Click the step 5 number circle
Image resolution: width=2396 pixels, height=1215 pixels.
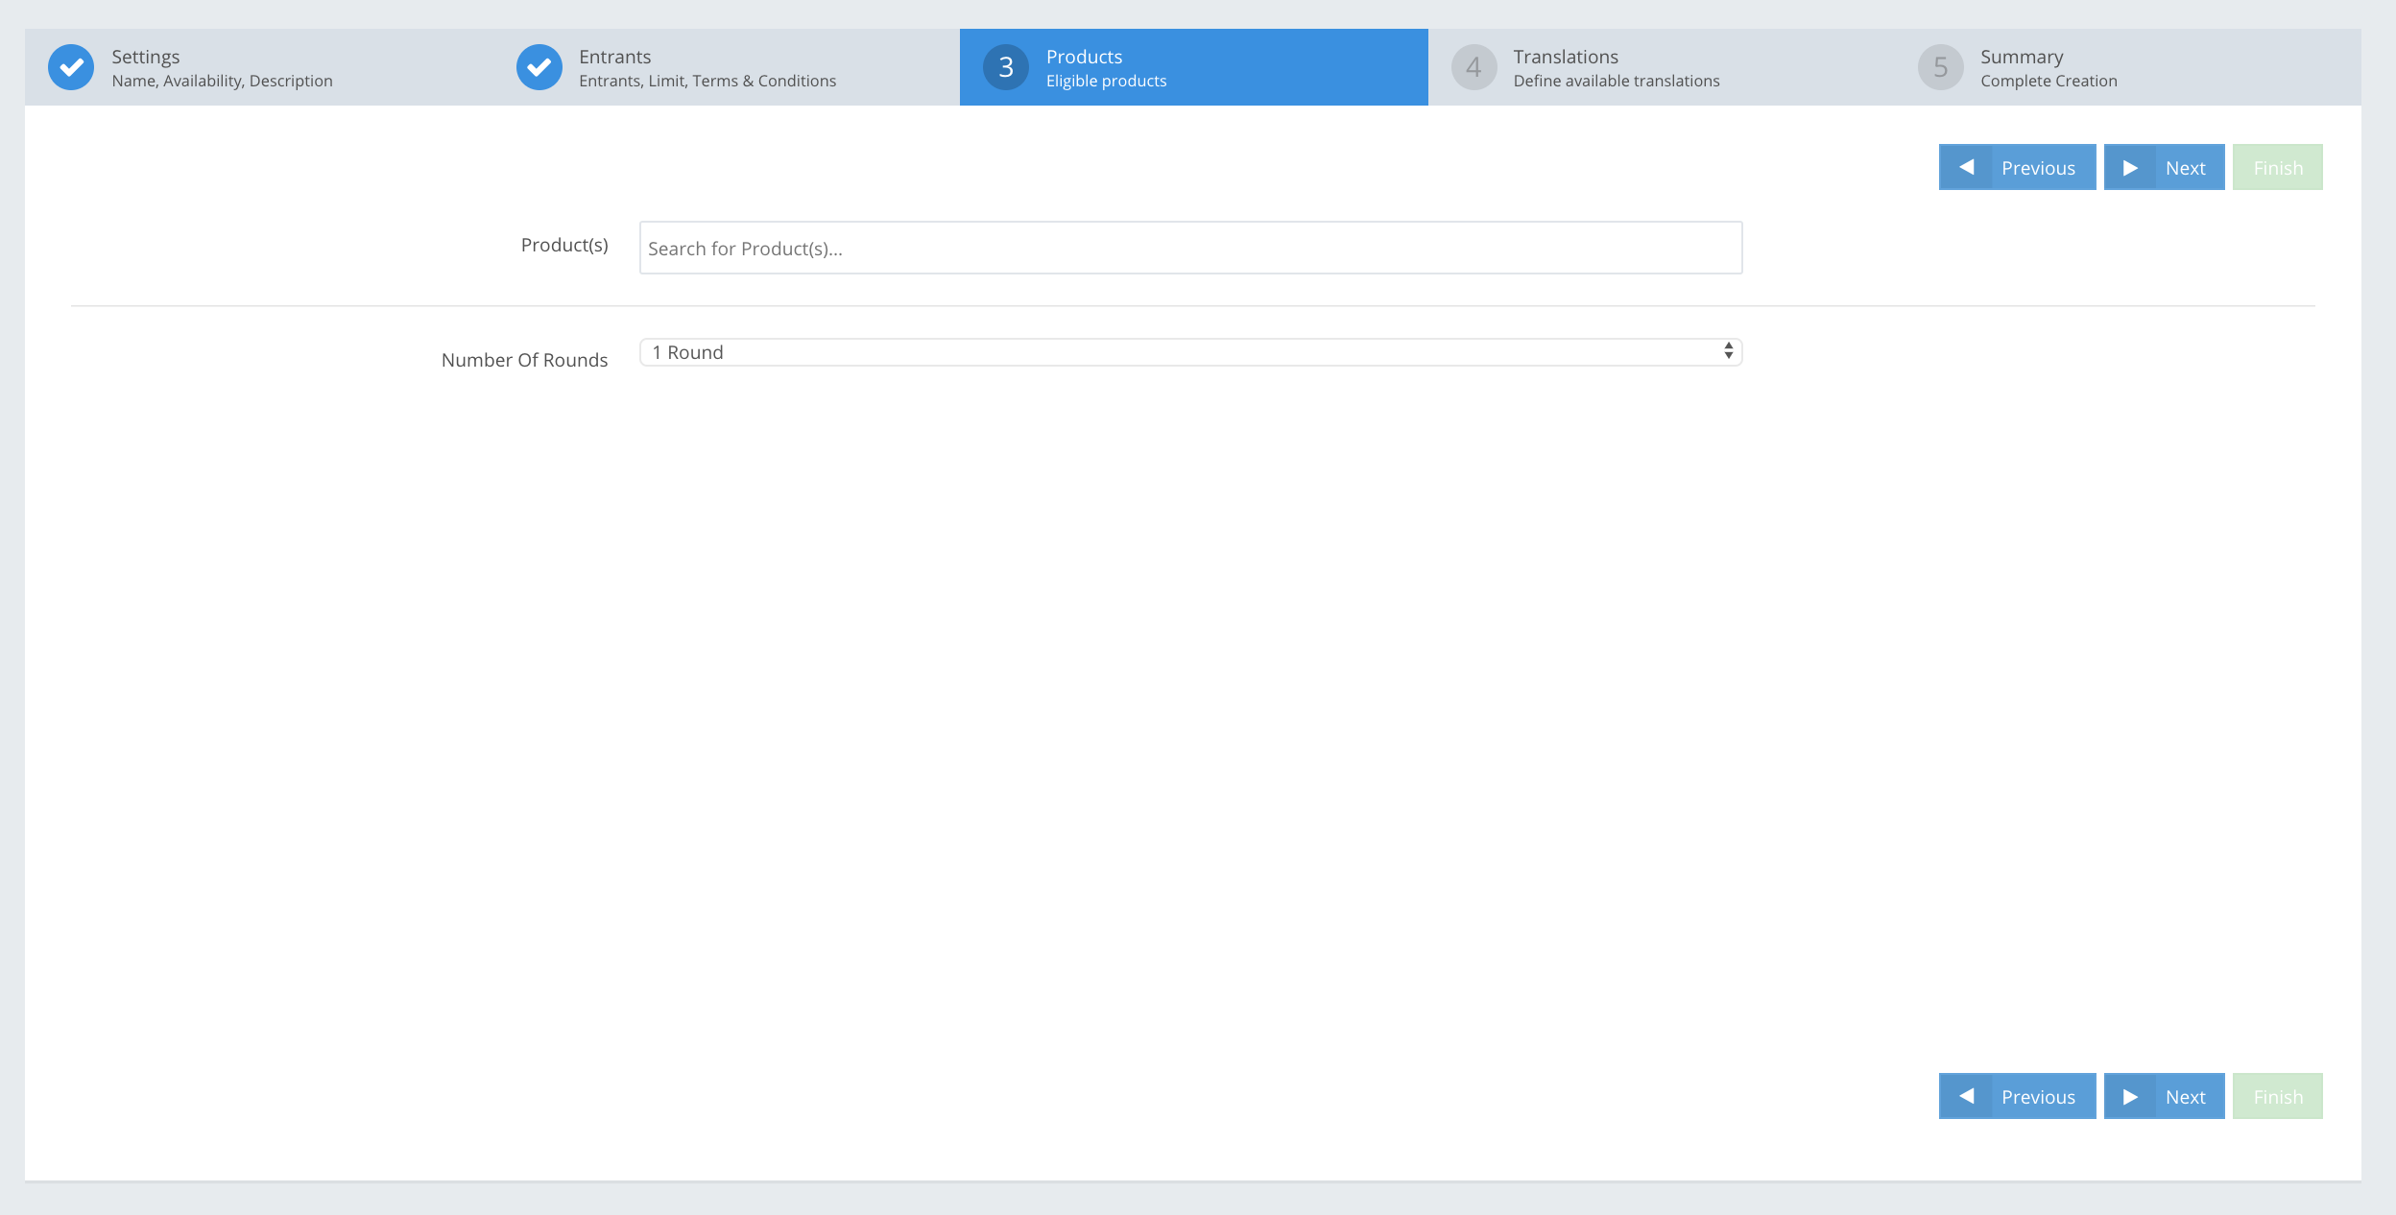tap(1941, 67)
